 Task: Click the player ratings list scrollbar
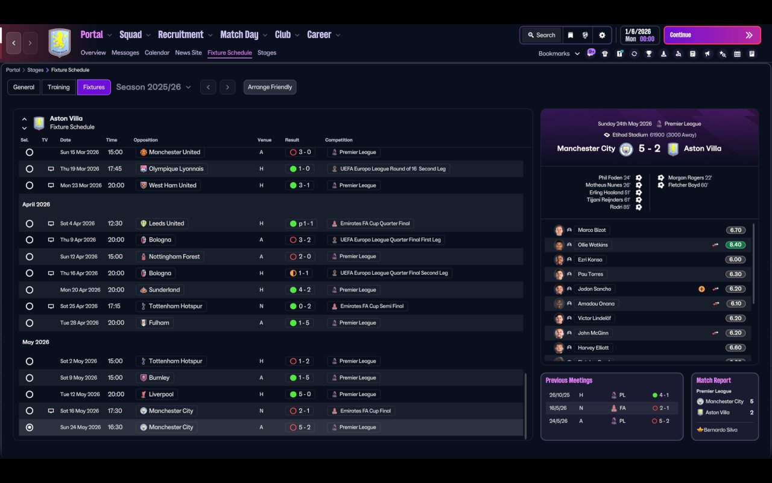(754, 263)
